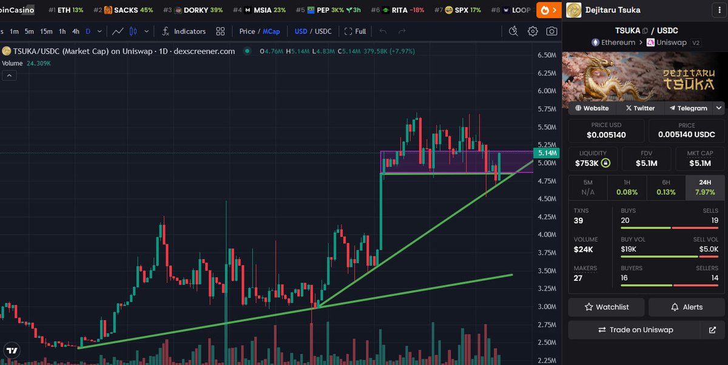Click the 5.14M current price axis label
Image resolution: width=728 pixels, height=365 pixels.
(547, 153)
